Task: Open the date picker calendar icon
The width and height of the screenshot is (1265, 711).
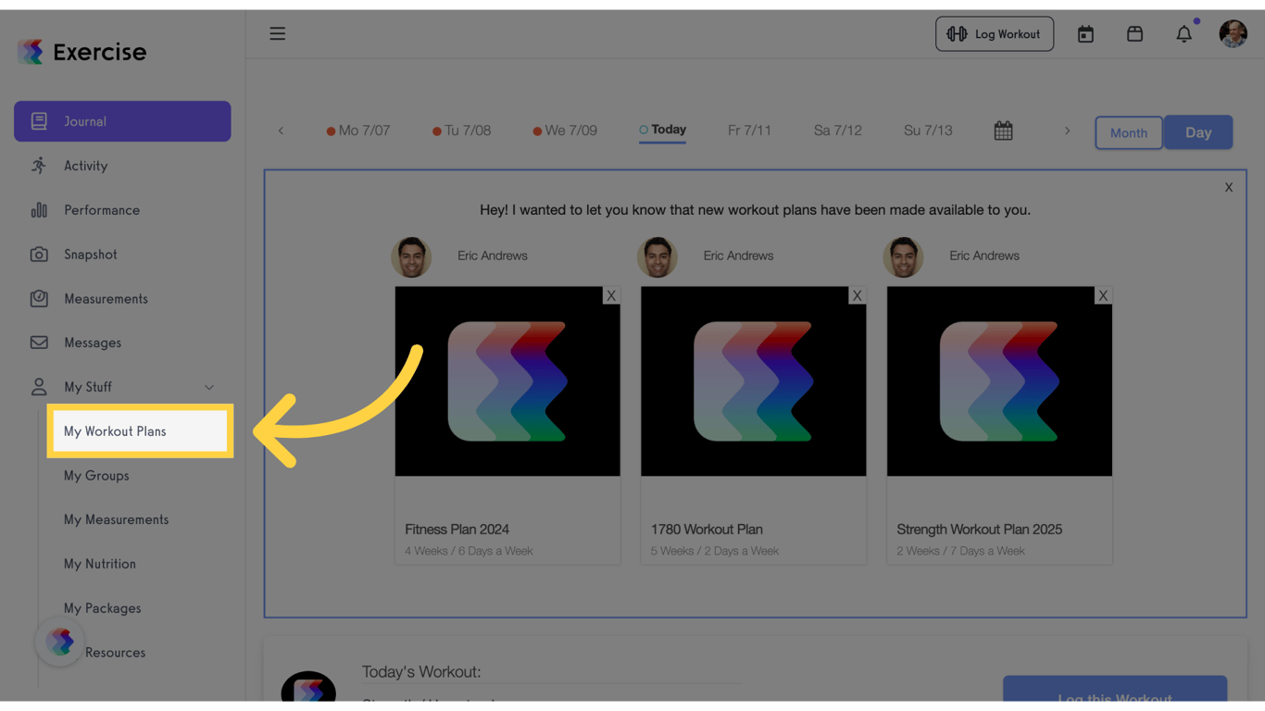Action: coord(1003,131)
